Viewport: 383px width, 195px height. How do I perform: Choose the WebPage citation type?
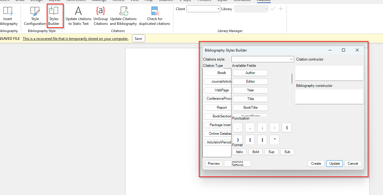tap(218, 90)
